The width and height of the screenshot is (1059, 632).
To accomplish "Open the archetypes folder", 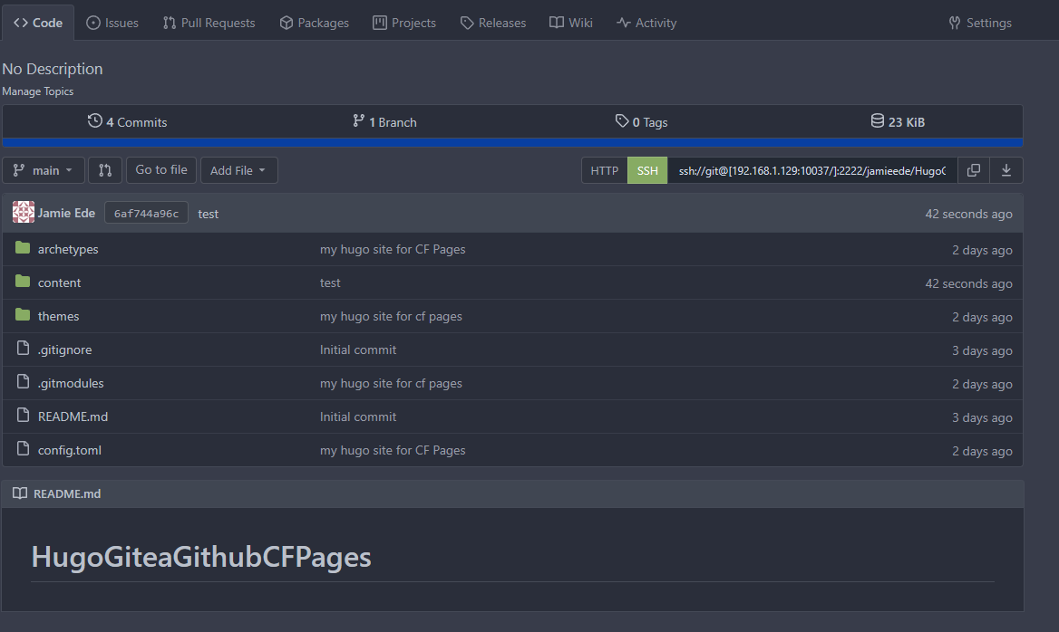I will (68, 249).
